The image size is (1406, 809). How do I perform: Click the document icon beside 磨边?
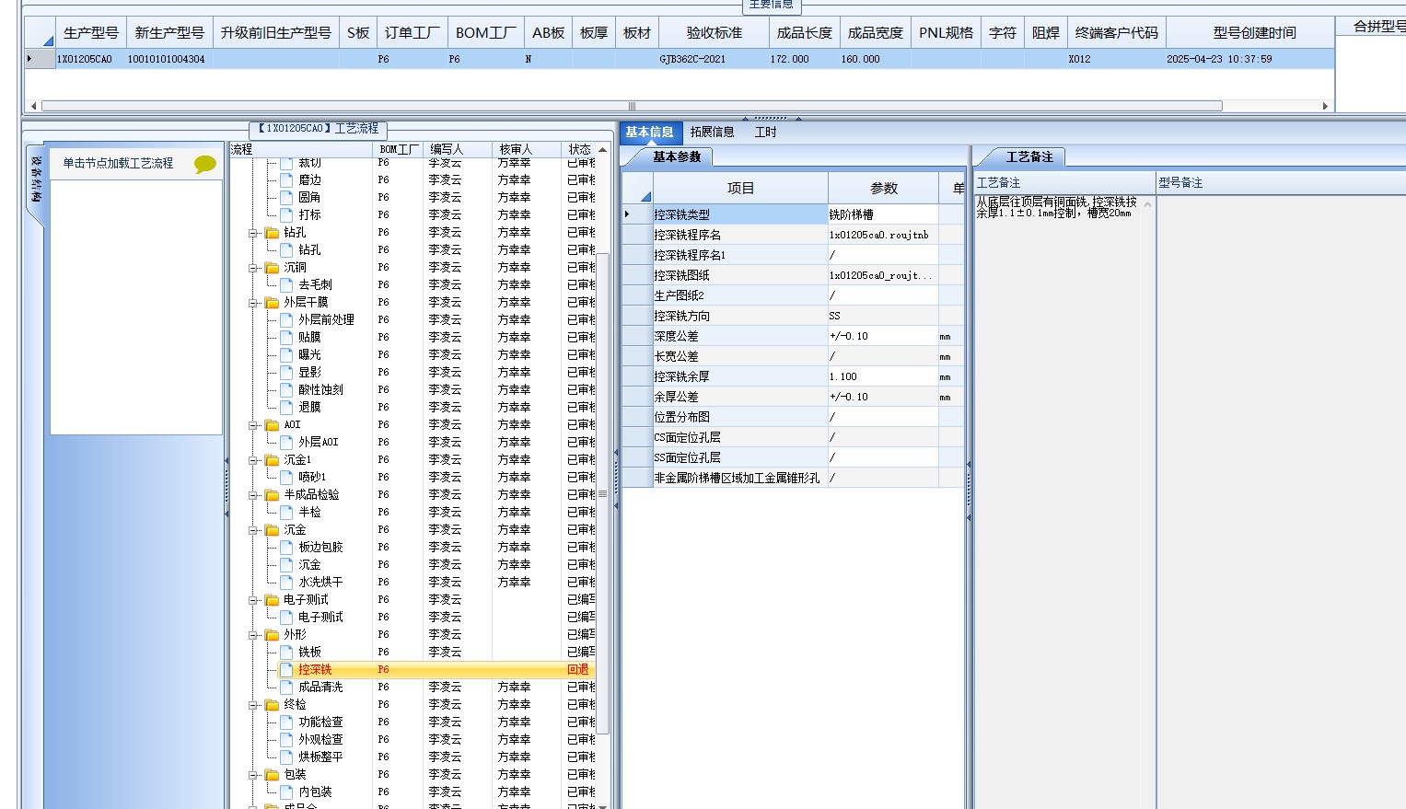pos(286,180)
